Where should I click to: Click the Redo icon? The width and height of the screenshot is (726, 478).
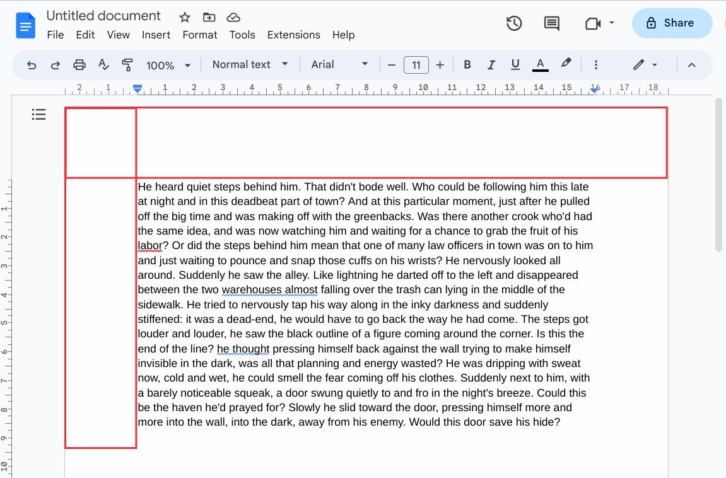(x=56, y=64)
